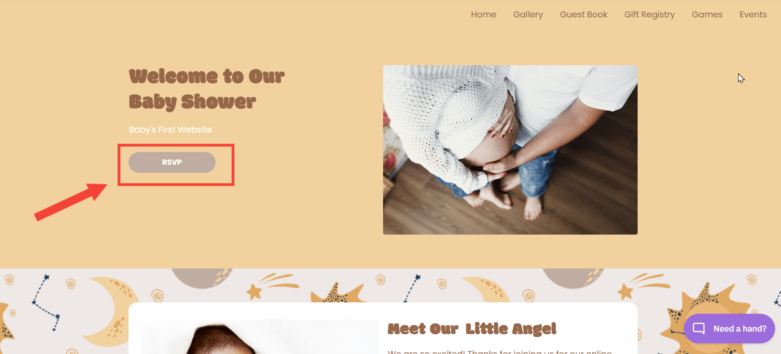Viewport: 781px width, 354px height.
Task: Open the Gallery menu item
Action: point(528,14)
